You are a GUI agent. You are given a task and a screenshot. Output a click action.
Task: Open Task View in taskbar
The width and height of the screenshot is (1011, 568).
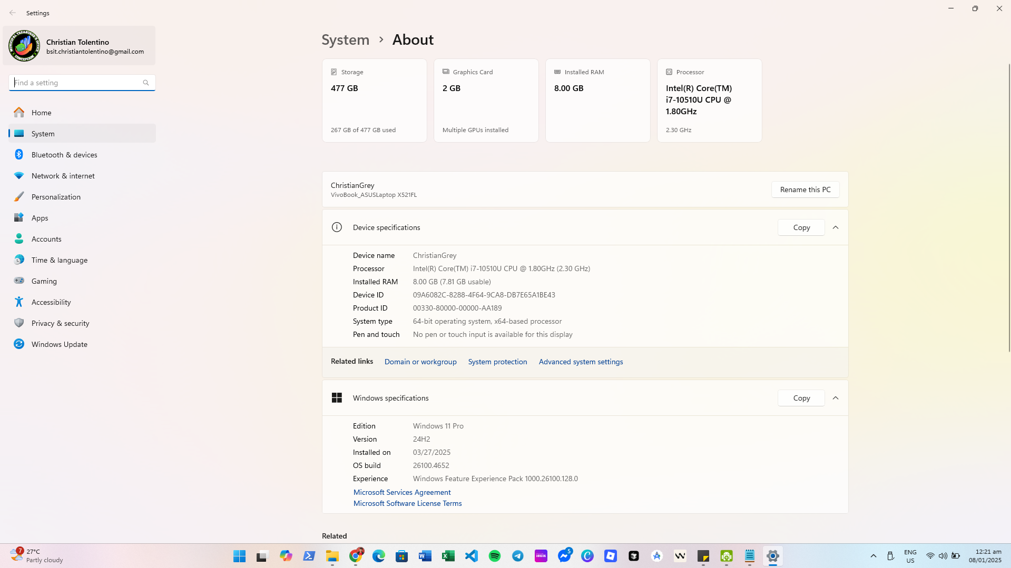click(x=262, y=556)
